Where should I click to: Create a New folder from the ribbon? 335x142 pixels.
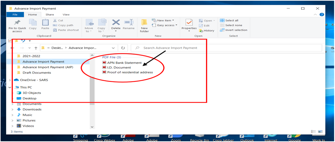point(144,25)
